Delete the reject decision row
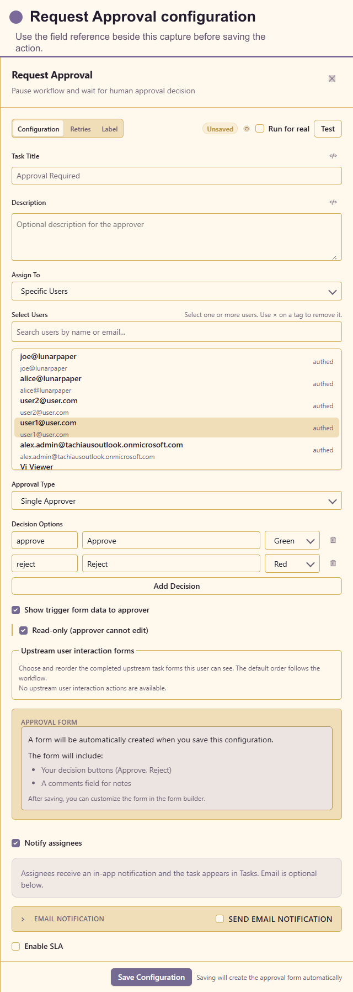Viewport: 353px width, 992px height. point(333,563)
